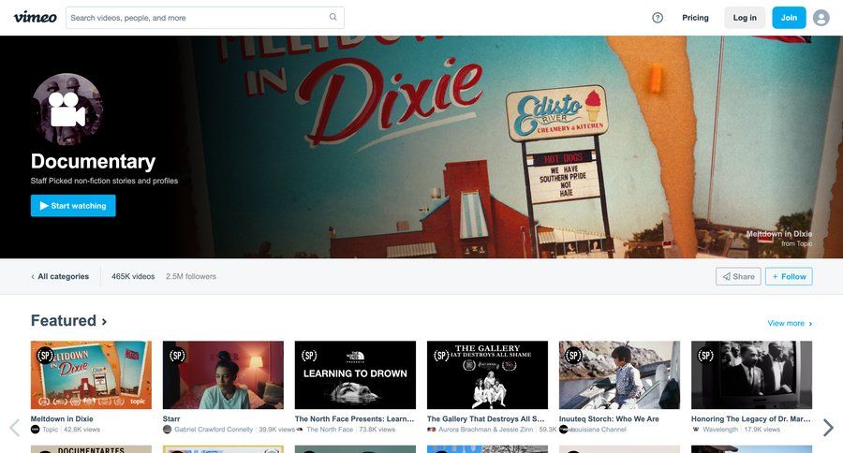The height and width of the screenshot is (453, 843).
Task: Click the Wavelength channel avatar icon
Action: coord(696,430)
